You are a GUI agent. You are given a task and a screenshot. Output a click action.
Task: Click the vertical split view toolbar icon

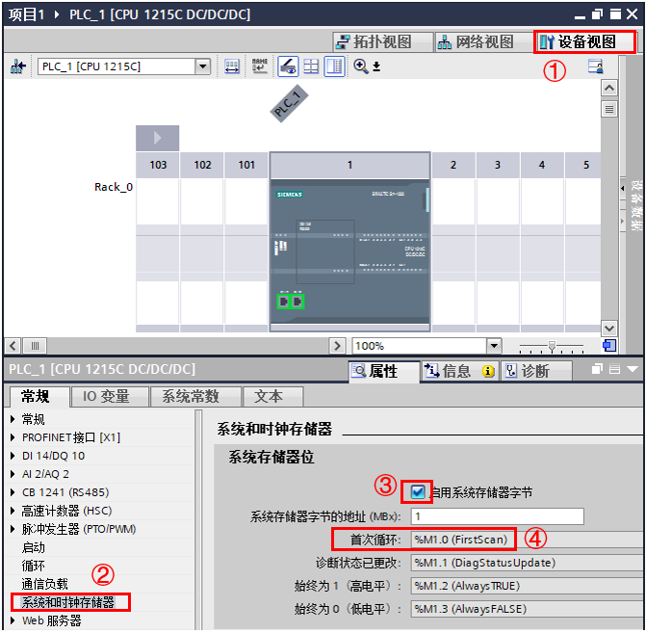334,66
